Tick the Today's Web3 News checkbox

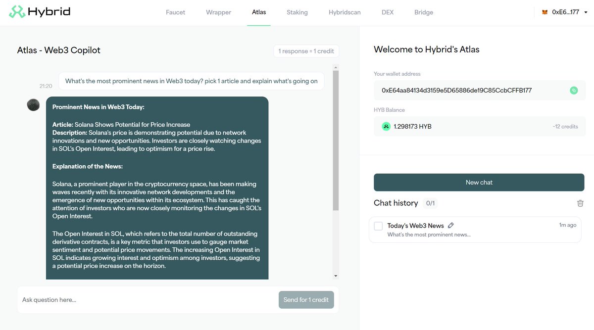(378, 226)
